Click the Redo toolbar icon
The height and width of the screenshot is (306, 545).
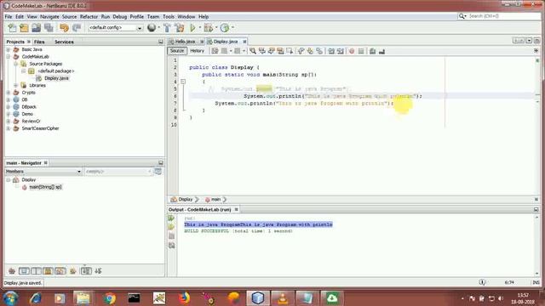[x=77, y=28]
